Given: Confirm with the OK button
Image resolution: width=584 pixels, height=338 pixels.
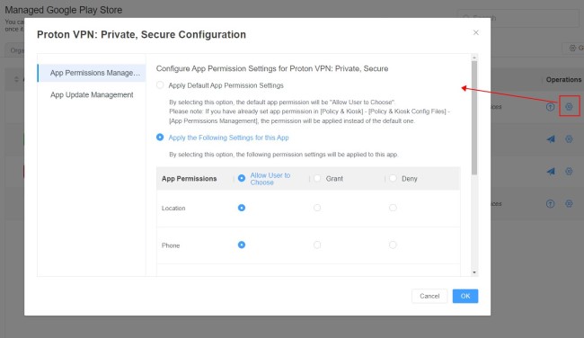Looking at the screenshot, I should point(465,296).
